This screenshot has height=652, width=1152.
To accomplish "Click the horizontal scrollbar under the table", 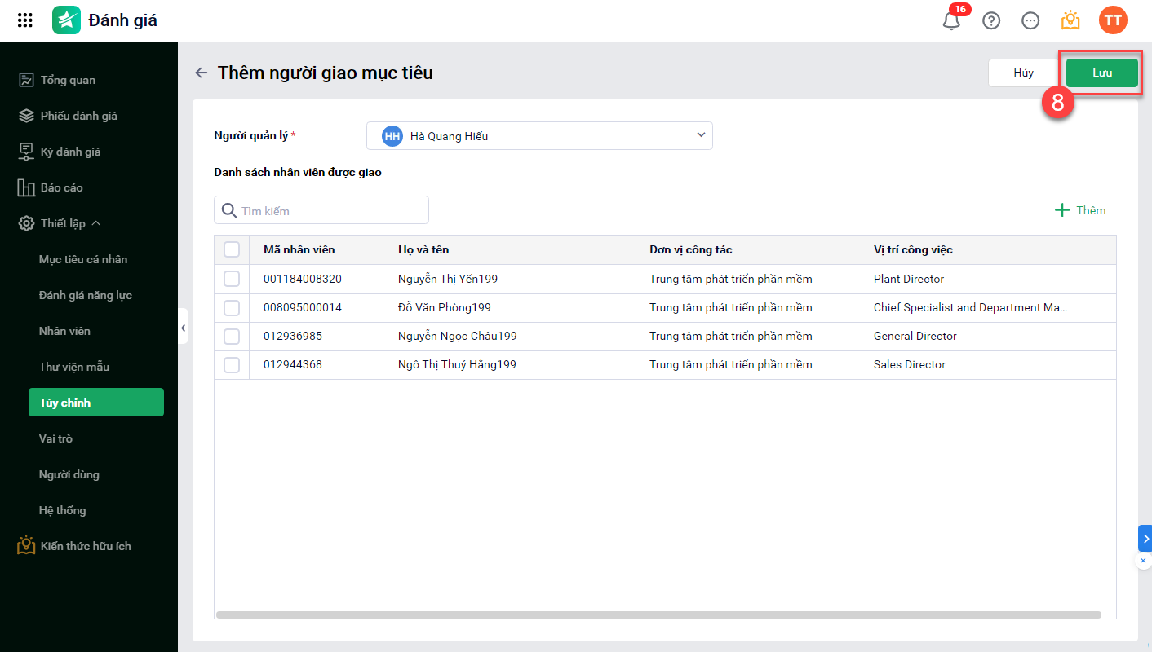I will click(x=658, y=615).
